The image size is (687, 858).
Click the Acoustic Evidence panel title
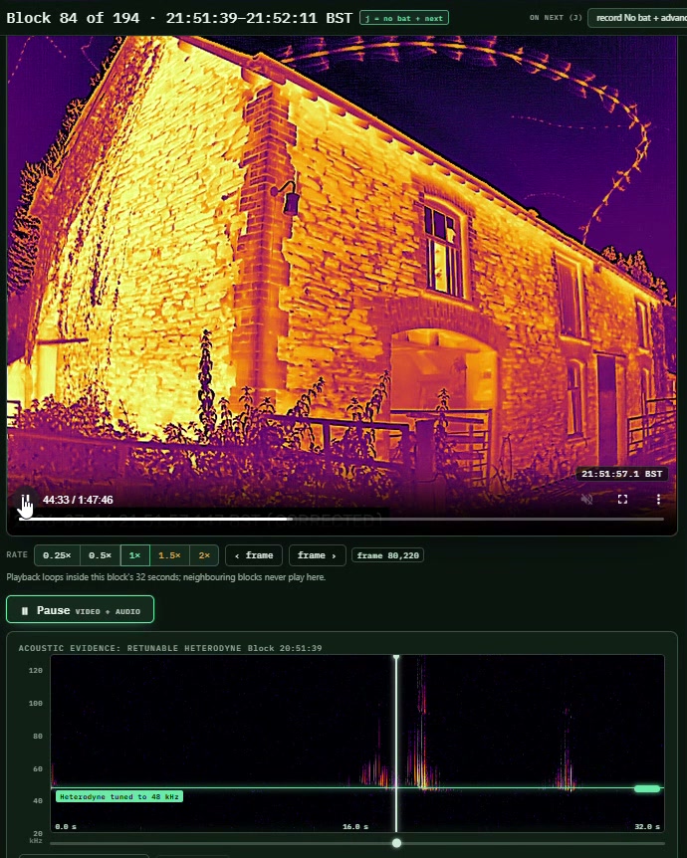[x=169, y=648]
